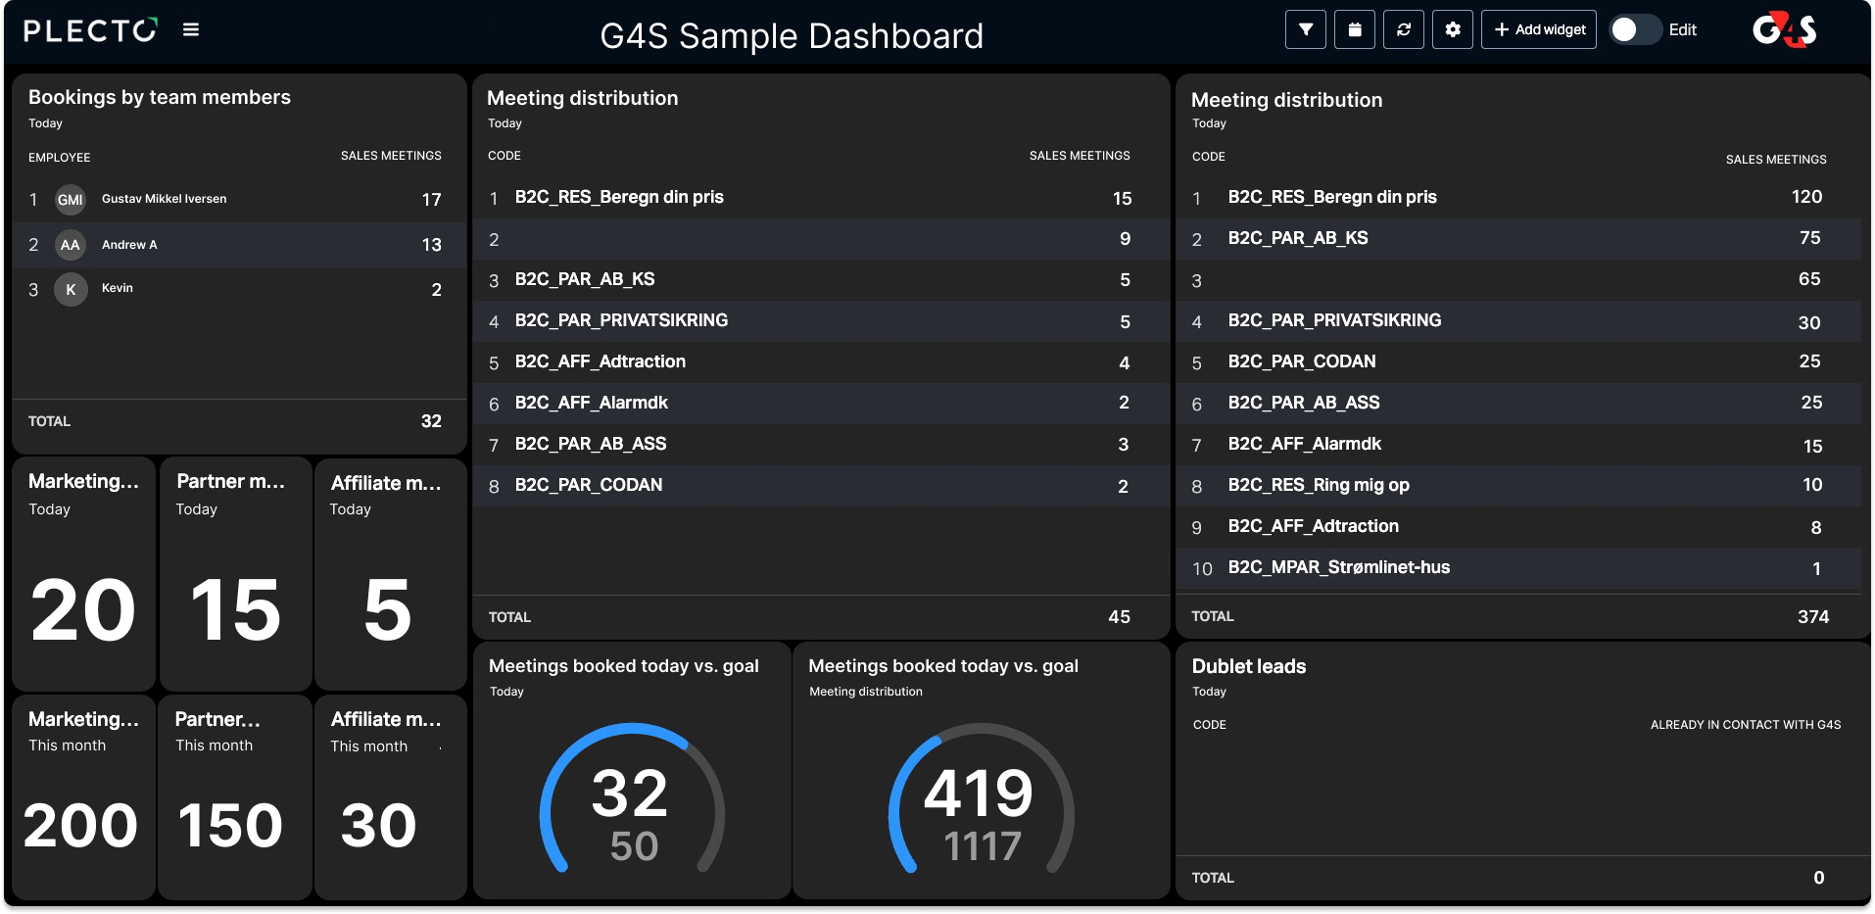This screenshot has height=914, width=1875.
Task: Click the filter funnel icon
Action: click(1306, 29)
